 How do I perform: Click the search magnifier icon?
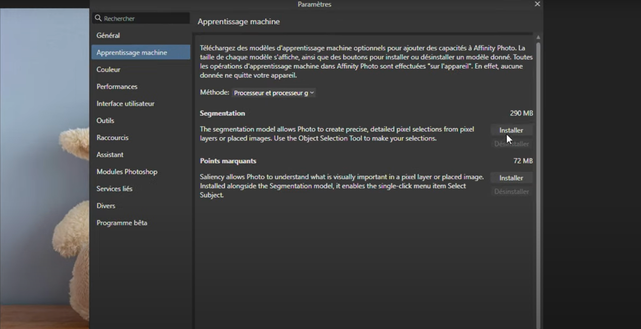pos(98,18)
